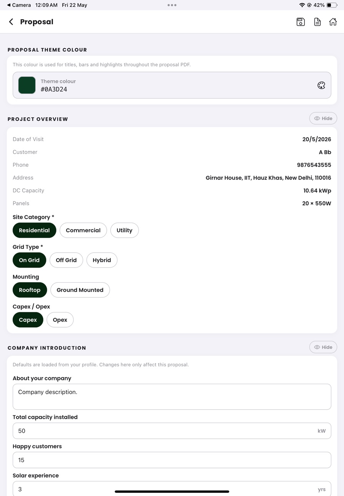Tap the three-dot multitasking indicator

coord(172,5)
